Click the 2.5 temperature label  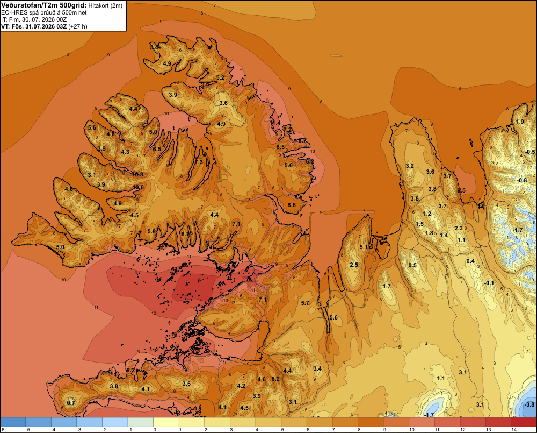coord(354,265)
